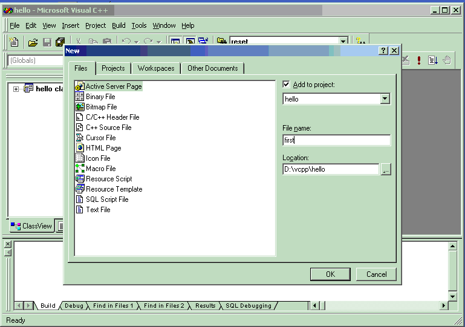This screenshot has height=327, width=465.
Task: Click the OK button
Action: click(330, 274)
